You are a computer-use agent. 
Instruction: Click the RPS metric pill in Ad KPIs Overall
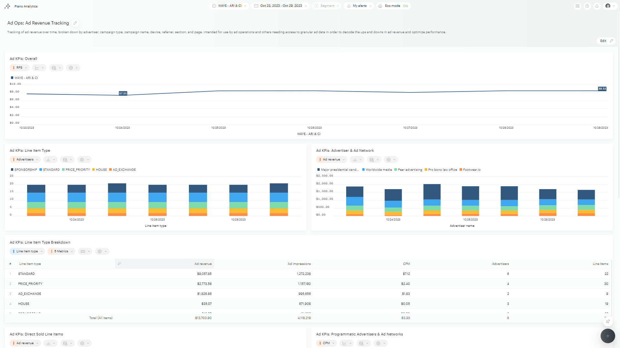19,68
